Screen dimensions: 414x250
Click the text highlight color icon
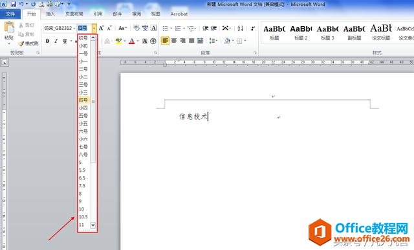point(118,41)
